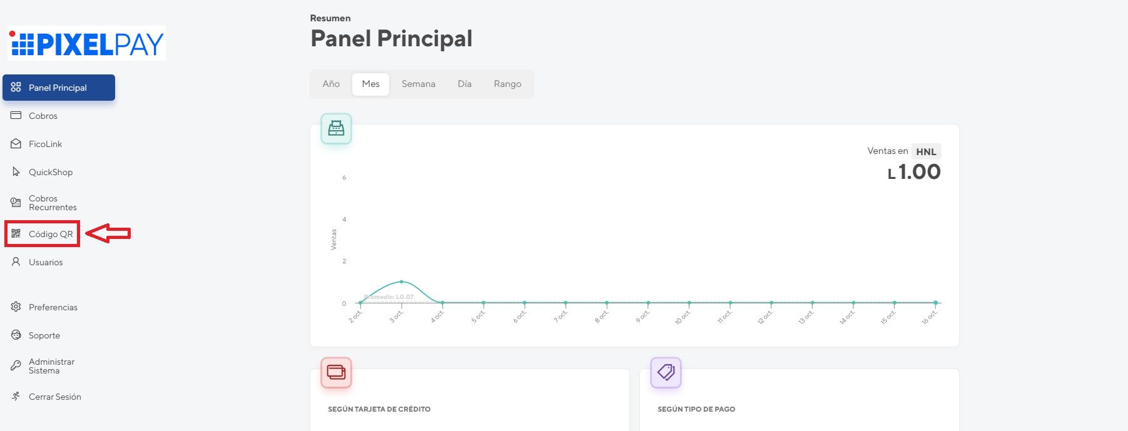Image resolution: width=1128 pixels, height=431 pixels.
Task: Click the red credit card icon
Action: [337, 372]
